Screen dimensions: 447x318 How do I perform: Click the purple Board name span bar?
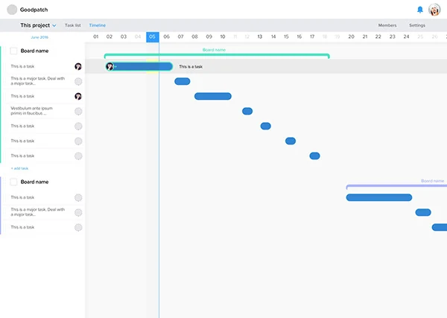[x=396, y=186]
